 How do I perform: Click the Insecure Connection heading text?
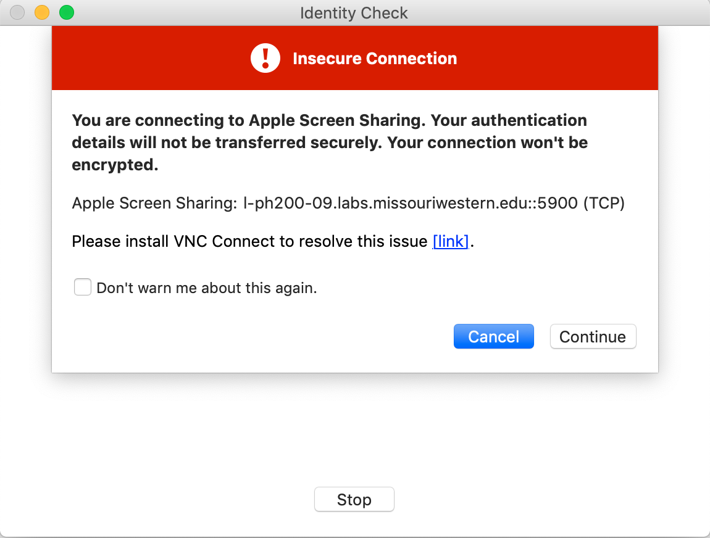[x=375, y=59]
